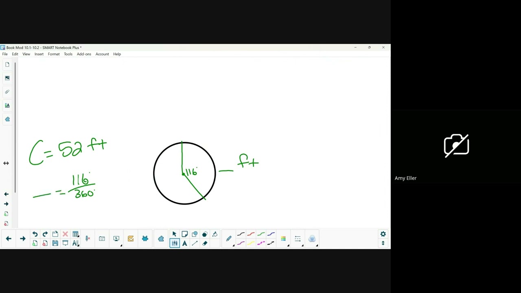Open the blue monster game activity icon
Viewport: 521px width, 293px height.
coord(145,238)
